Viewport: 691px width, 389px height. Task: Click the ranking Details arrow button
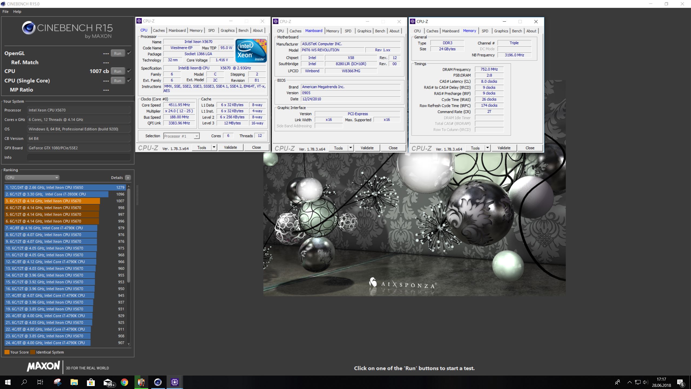[128, 177]
